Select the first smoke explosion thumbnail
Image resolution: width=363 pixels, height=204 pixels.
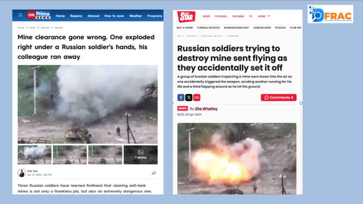[34, 155]
